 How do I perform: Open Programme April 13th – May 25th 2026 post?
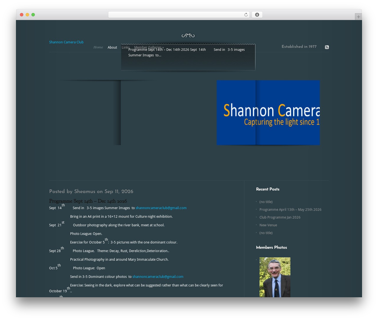(x=290, y=210)
